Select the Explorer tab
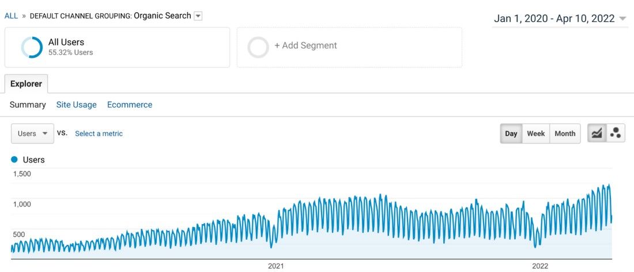This screenshot has height=272, width=634. tap(26, 84)
